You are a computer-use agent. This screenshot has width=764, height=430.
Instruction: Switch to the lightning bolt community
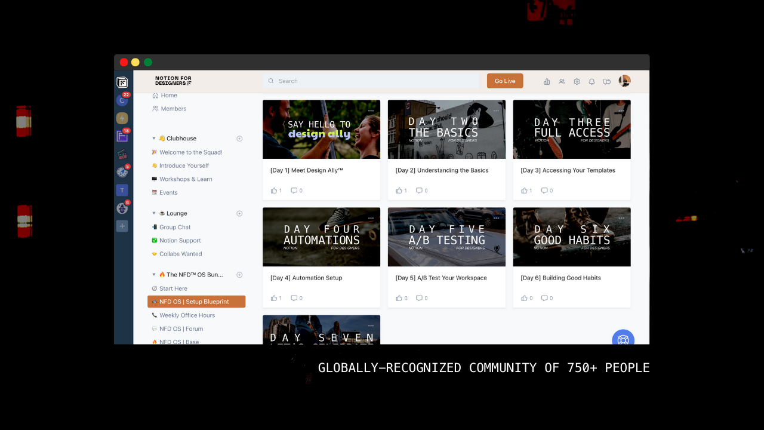(122, 118)
